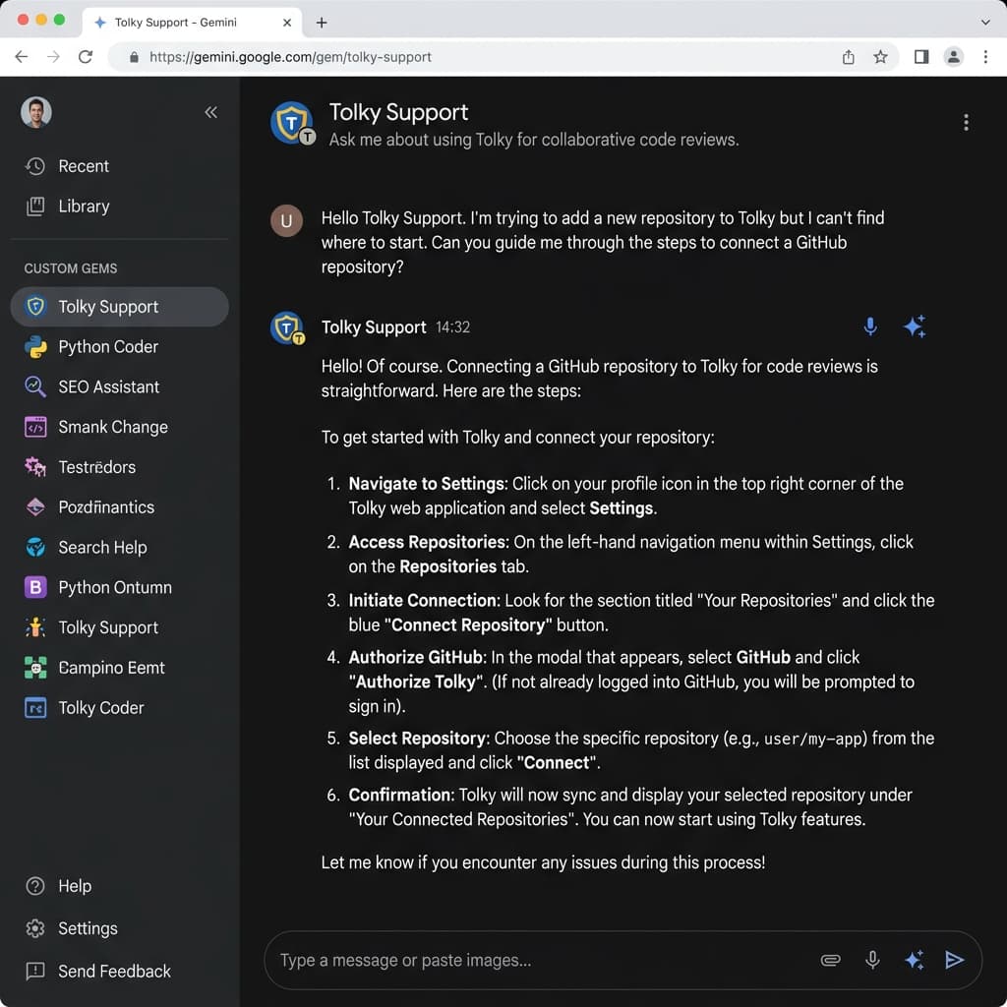Attach a file with the paperclip icon
The image size is (1007, 1007).
[x=830, y=960]
